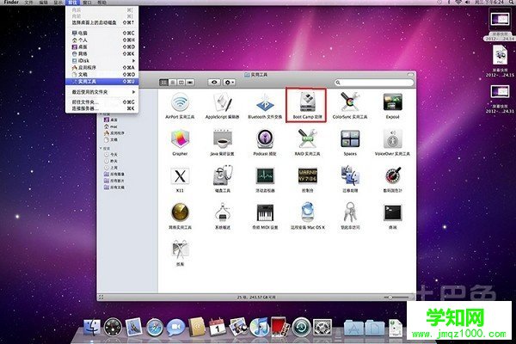Open the Action gear dropdown menu
This screenshot has height=344, width=516.
[229, 83]
